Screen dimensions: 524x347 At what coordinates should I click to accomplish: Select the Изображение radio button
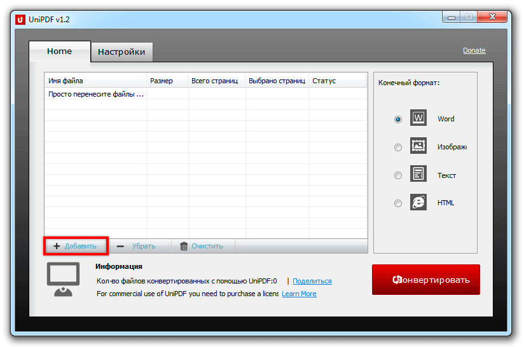pos(397,147)
